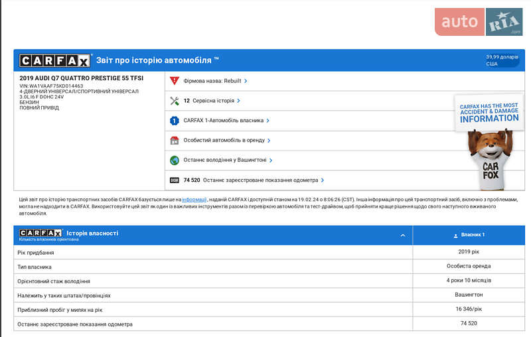Click the 3.0L I6 F DOHC 24V engine text

click(41, 97)
